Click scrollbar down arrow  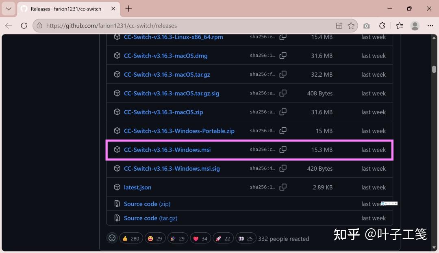(434, 248)
